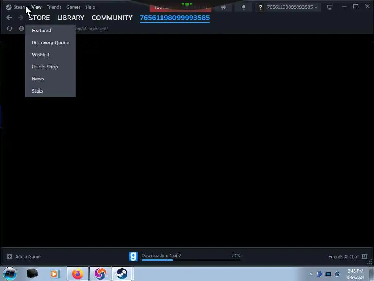Go to the STORE tab

(39, 18)
